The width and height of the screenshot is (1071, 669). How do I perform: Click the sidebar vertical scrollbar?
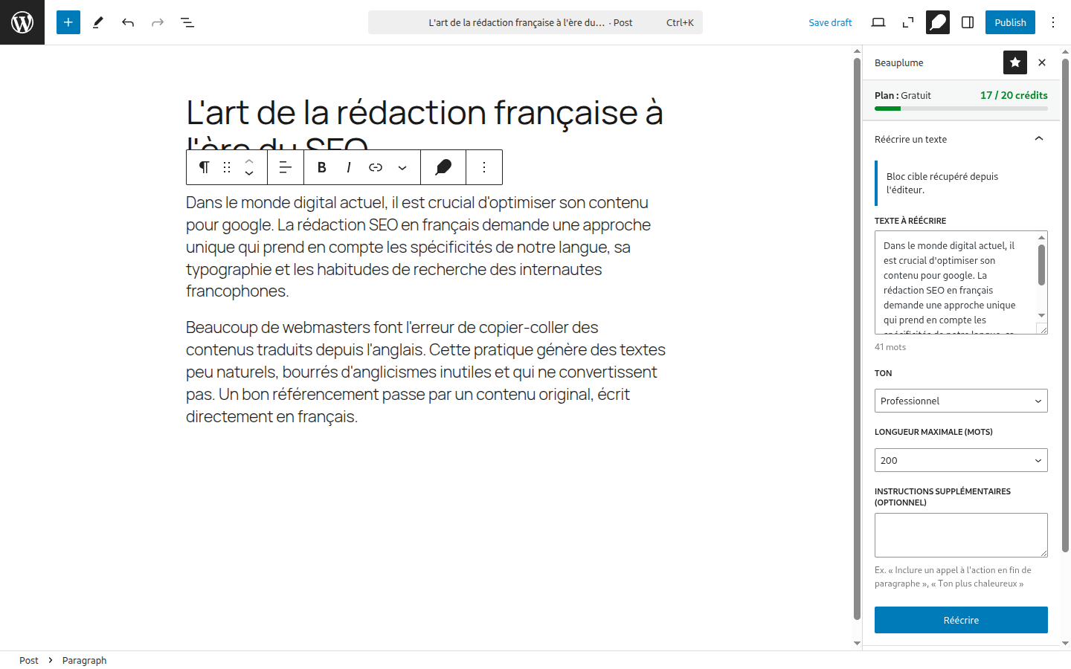point(1065,305)
